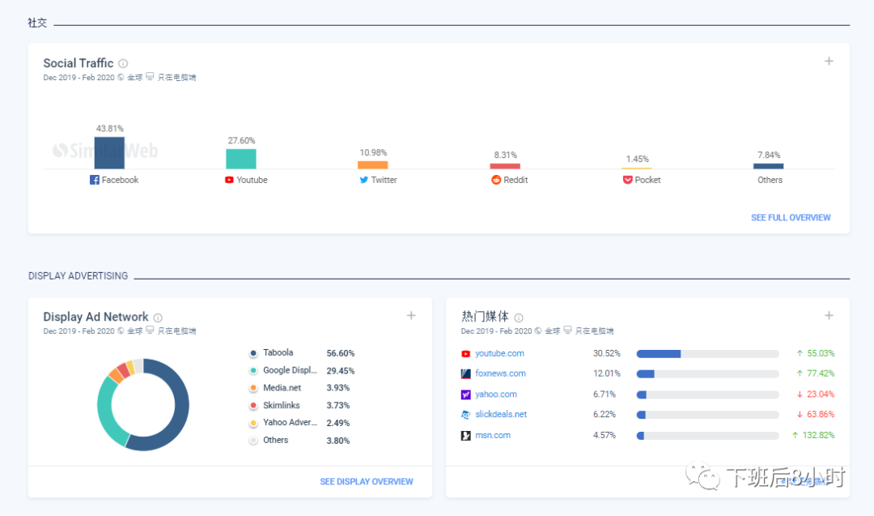Click the info icon next to 热门媒体
Screen dimensions: 874x516
click(519, 318)
